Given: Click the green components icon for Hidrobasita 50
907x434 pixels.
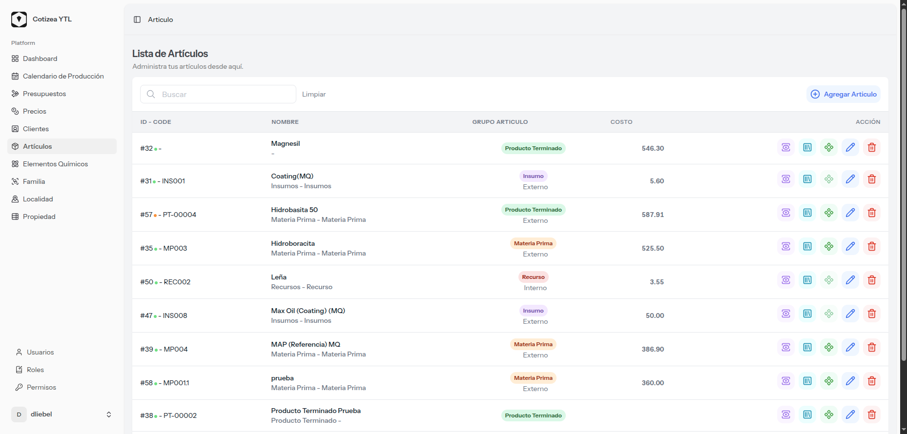Looking at the screenshot, I should (x=828, y=213).
